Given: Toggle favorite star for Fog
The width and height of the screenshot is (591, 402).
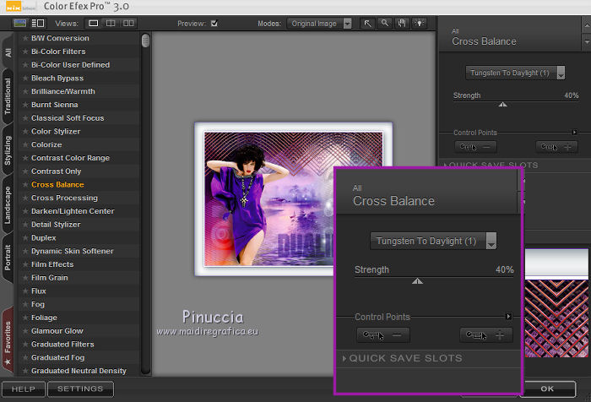Looking at the screenshot, I should (x=24, y=304).
